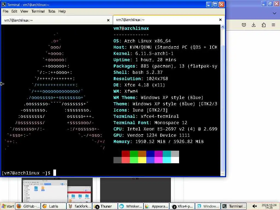
Task: Click the "Kernel: 6.11.5-arch1-1" line
Action: [x=143, y=53]
